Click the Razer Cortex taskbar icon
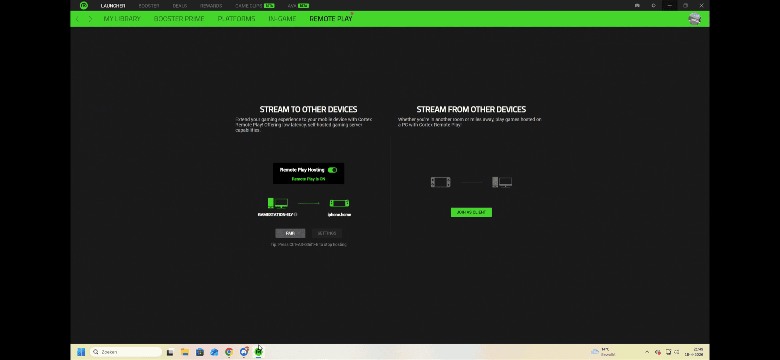The image size is (780, 360). tap(258, 352)
